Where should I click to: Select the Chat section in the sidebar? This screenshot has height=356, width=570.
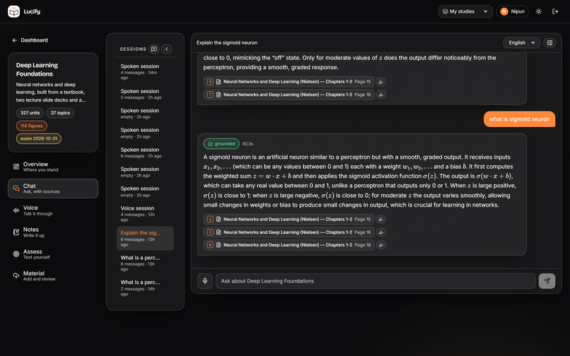click(53, 189)
